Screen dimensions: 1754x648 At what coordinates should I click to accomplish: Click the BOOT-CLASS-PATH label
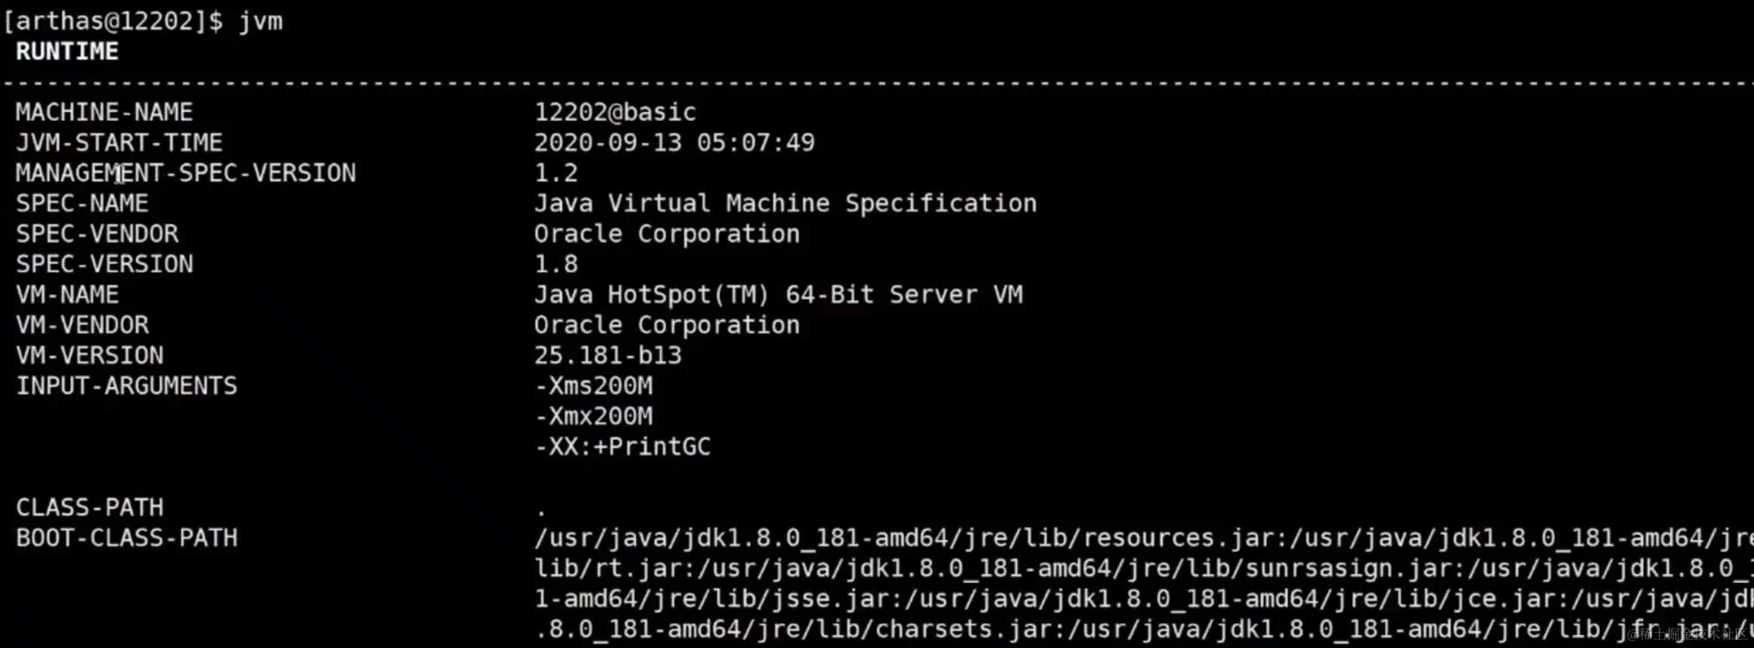tap(127, 538)
